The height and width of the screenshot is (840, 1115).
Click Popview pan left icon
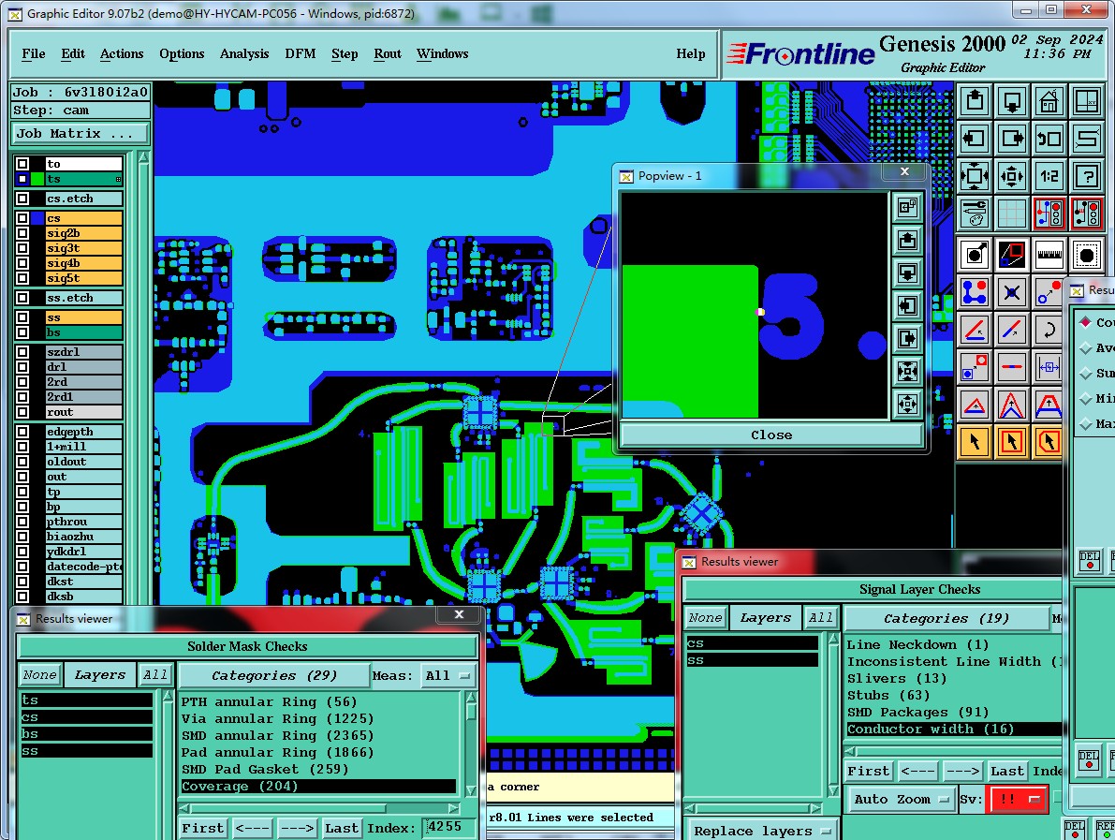(x=907, y=306)
